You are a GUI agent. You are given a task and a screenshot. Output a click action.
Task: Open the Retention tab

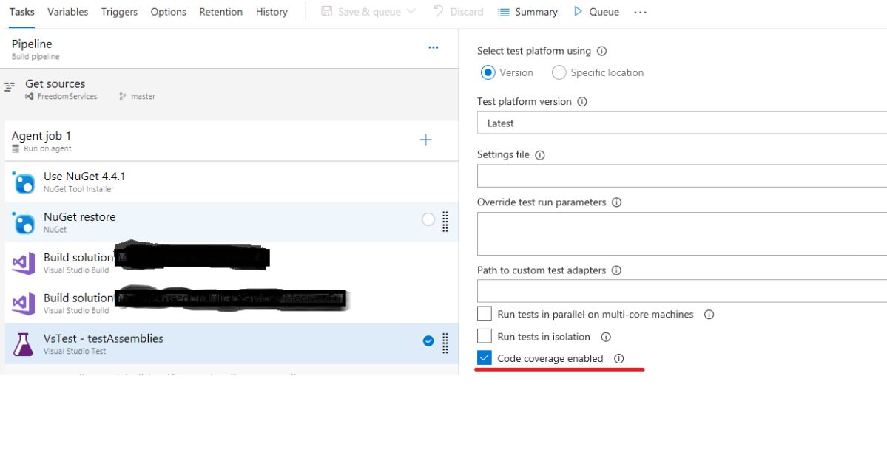coord(220,12)
